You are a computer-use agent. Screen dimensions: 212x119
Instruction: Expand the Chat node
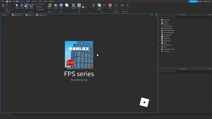(x=160, y=47)
